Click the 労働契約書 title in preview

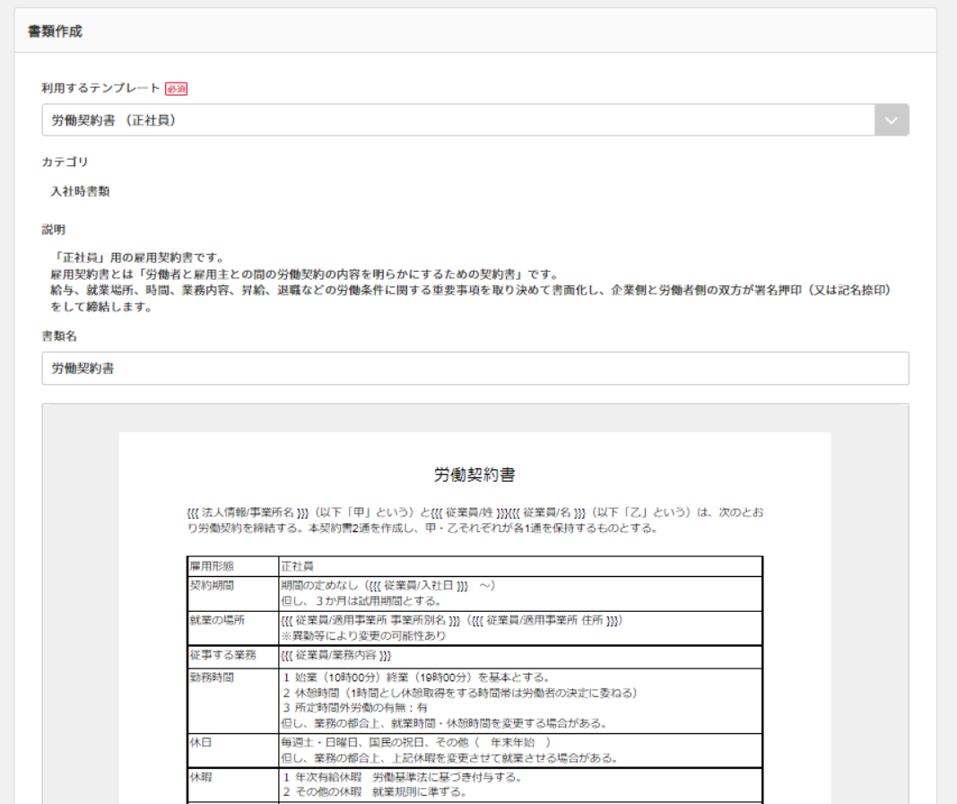pyautogui.click(x=474, y=475)
